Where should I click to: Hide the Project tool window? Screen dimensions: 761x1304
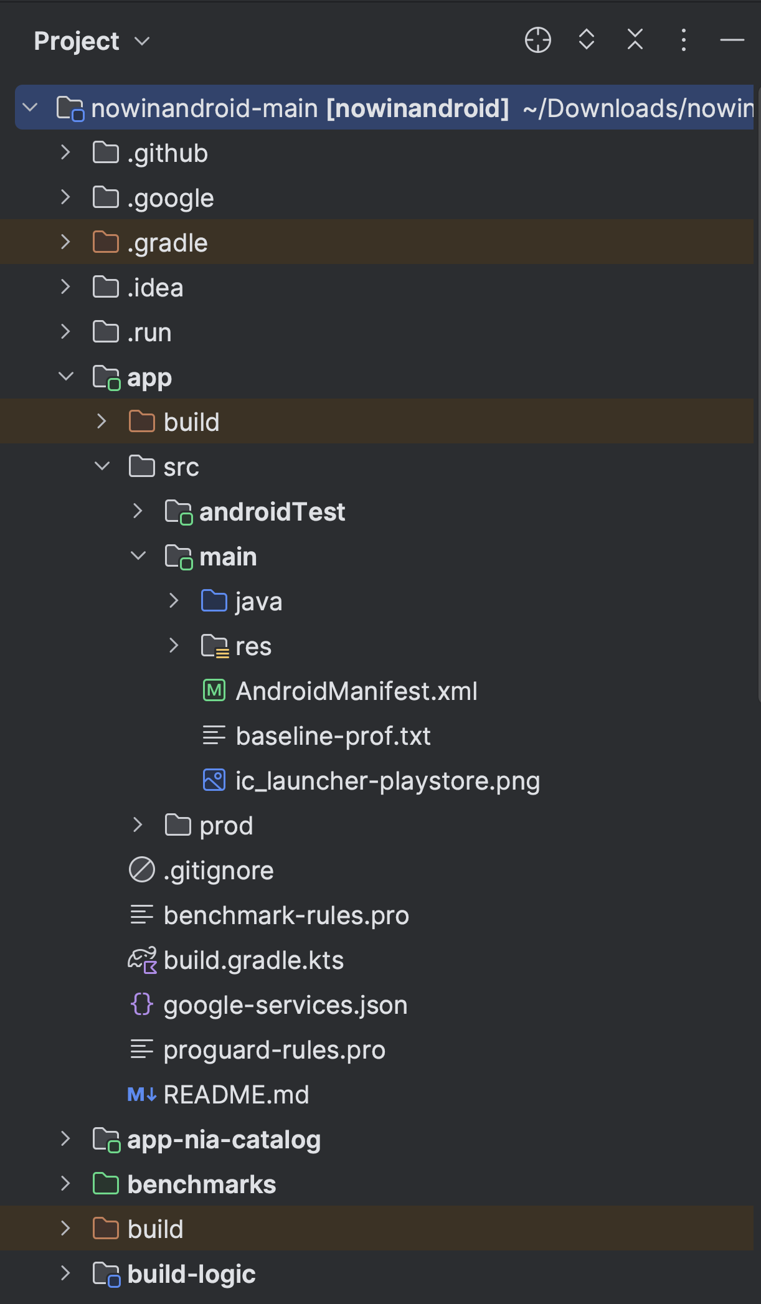(x=732, y=40)
